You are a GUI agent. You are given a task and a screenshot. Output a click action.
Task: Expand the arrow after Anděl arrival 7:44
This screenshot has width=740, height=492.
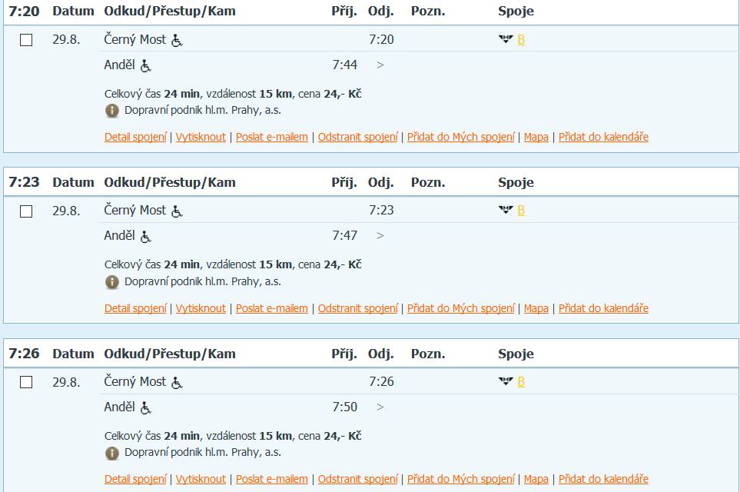point(380,65)
